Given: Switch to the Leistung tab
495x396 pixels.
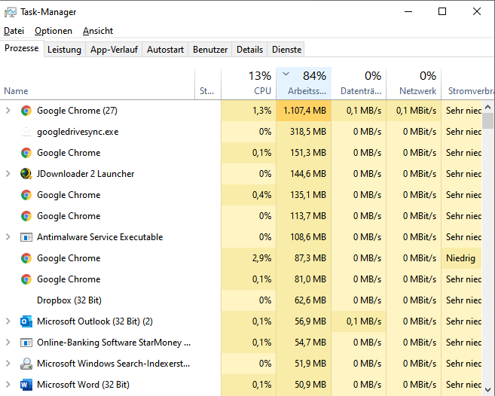Looking at the screenshot, I should pyautogui.click(x=64, y=50).
